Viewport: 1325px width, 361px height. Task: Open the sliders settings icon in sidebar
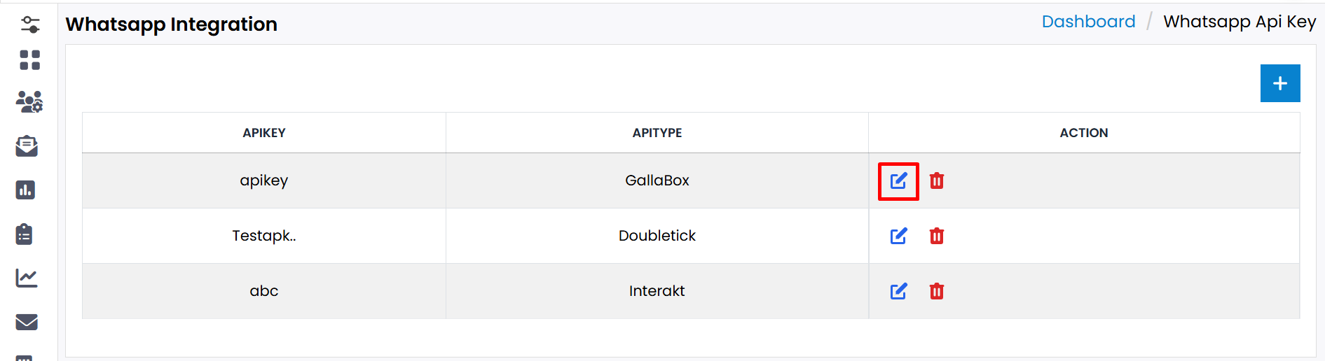[30, 24]
